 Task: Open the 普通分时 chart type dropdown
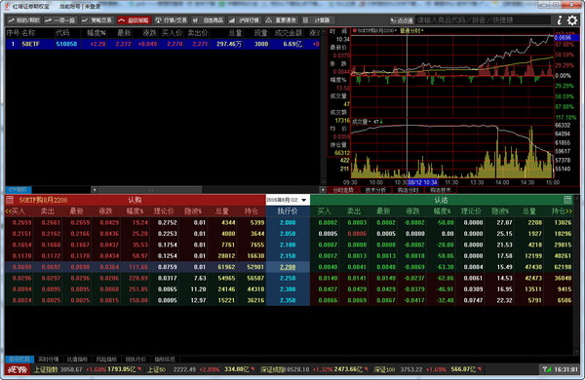pyautogui.click(x=411, y=31)
